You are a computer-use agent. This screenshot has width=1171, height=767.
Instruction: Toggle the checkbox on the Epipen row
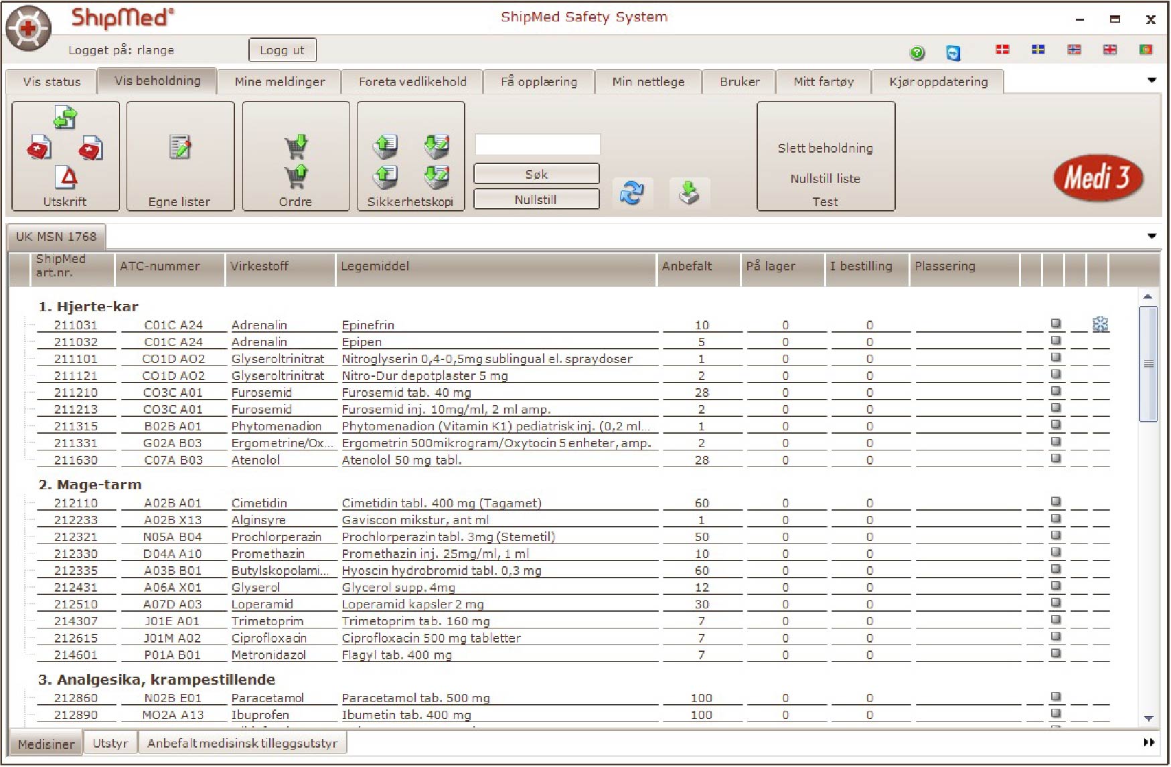tap(1056, 341)
